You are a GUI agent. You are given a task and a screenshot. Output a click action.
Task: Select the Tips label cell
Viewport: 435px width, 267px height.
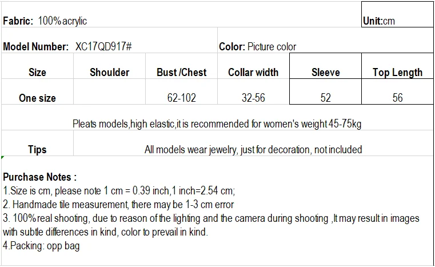point(38,143)
